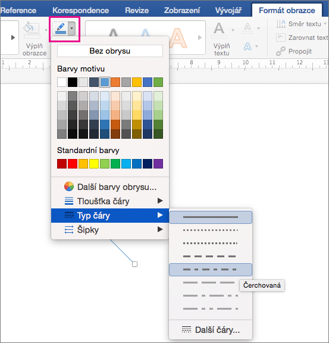
Task: Pick the orange theme color swatch
Action: pos(115,82)
